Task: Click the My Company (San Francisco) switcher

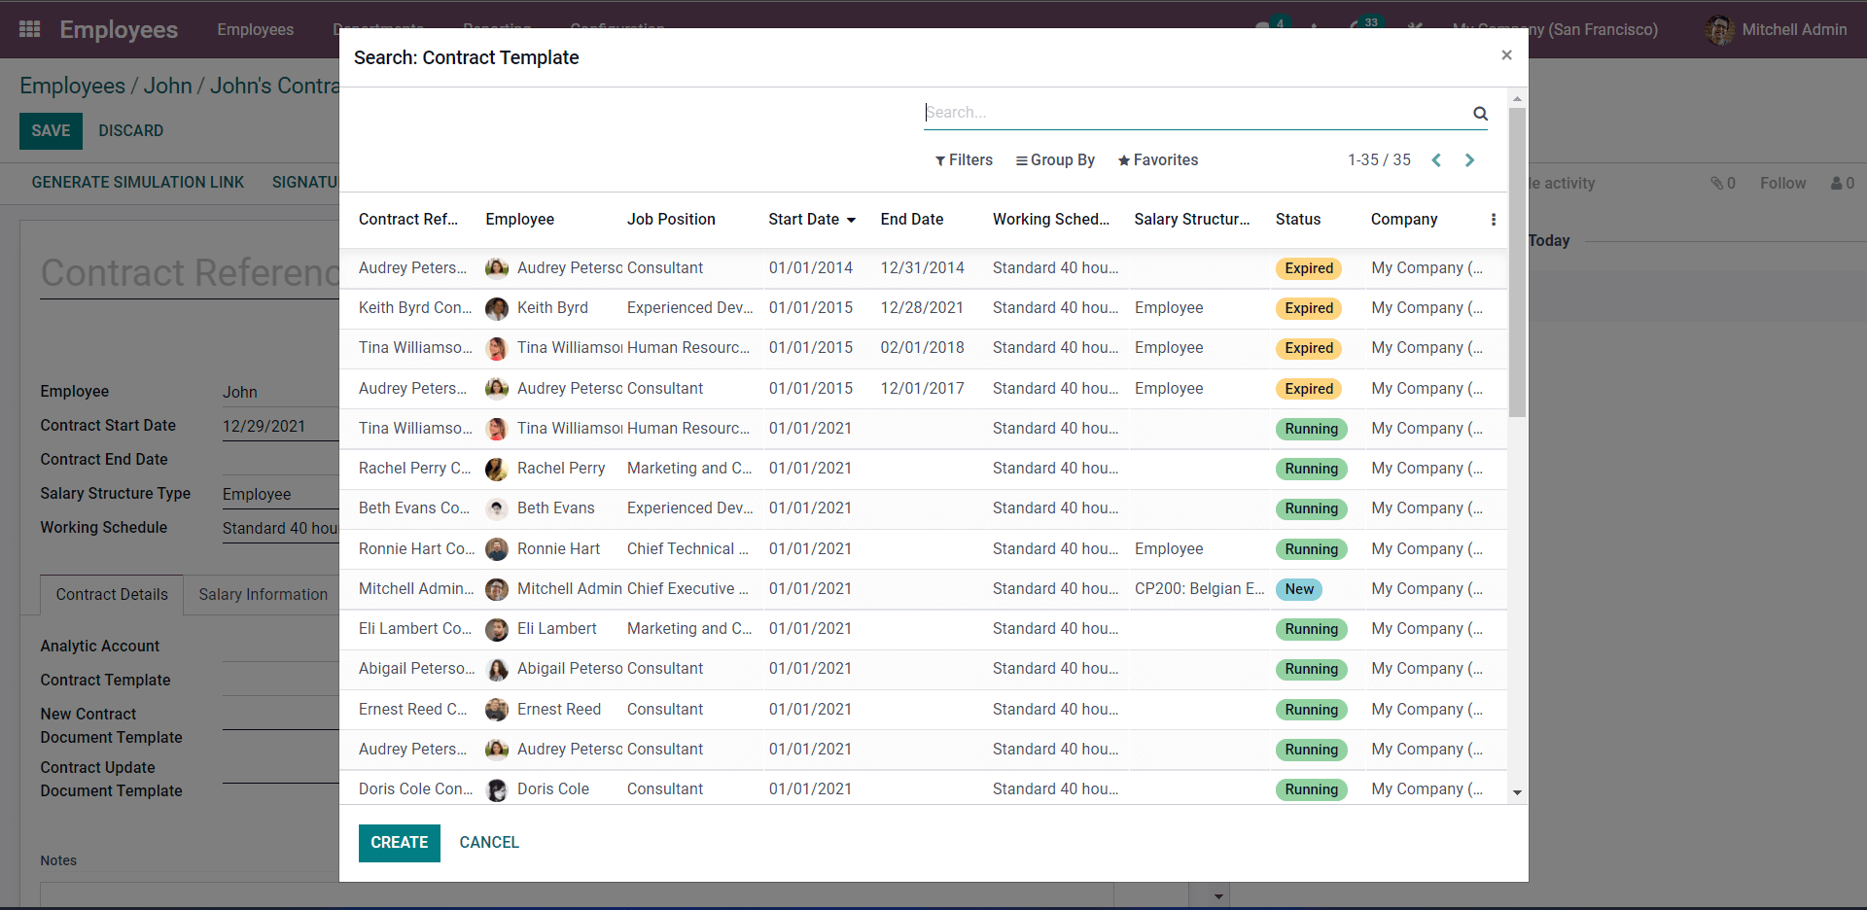Action: 1556,30
